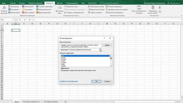Click function list scroll up arrow
Viewport: 183px width, 103px height.
click(x=111, y=56)
